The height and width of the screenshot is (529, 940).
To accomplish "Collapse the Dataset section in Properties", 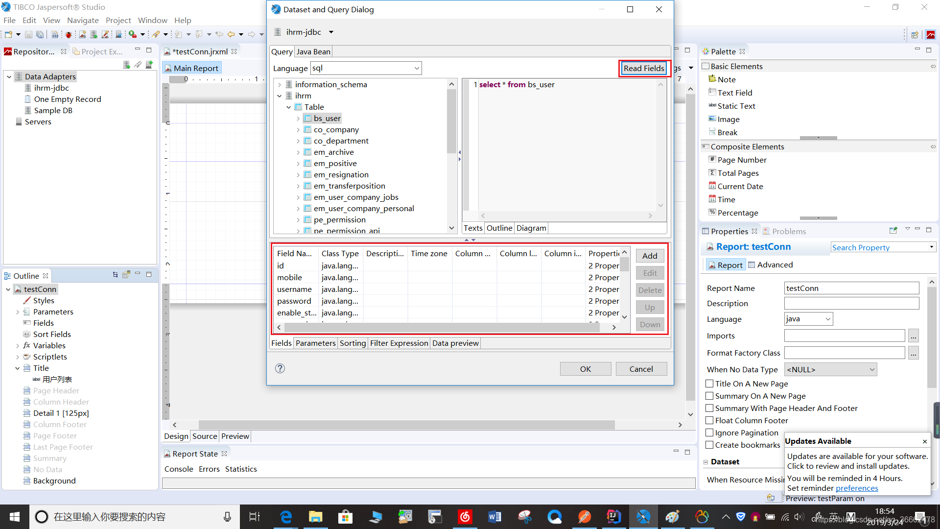I will (706, 462).
